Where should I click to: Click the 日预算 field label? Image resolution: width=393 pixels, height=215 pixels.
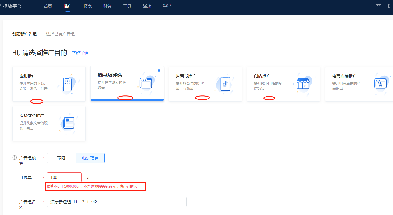tap(25, 177)
